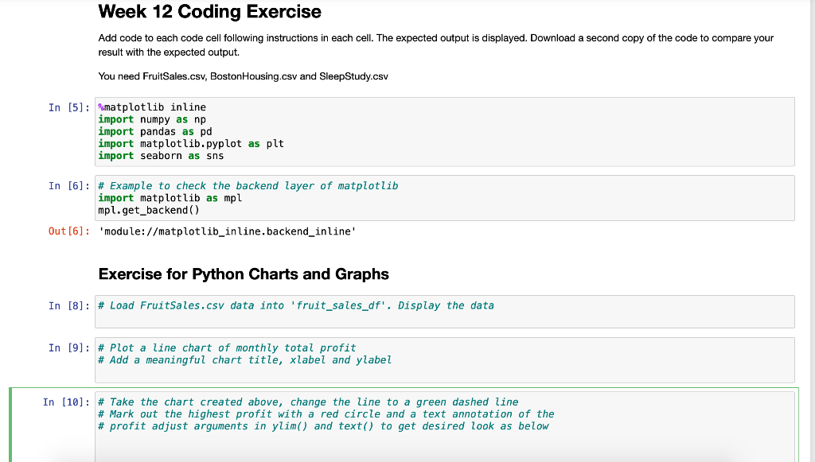Click the 'Mark out the highest profit' comment
Image resolution: width=815 pixels, height=462 pixels.
pyautogui.click(x=326, y=413)
